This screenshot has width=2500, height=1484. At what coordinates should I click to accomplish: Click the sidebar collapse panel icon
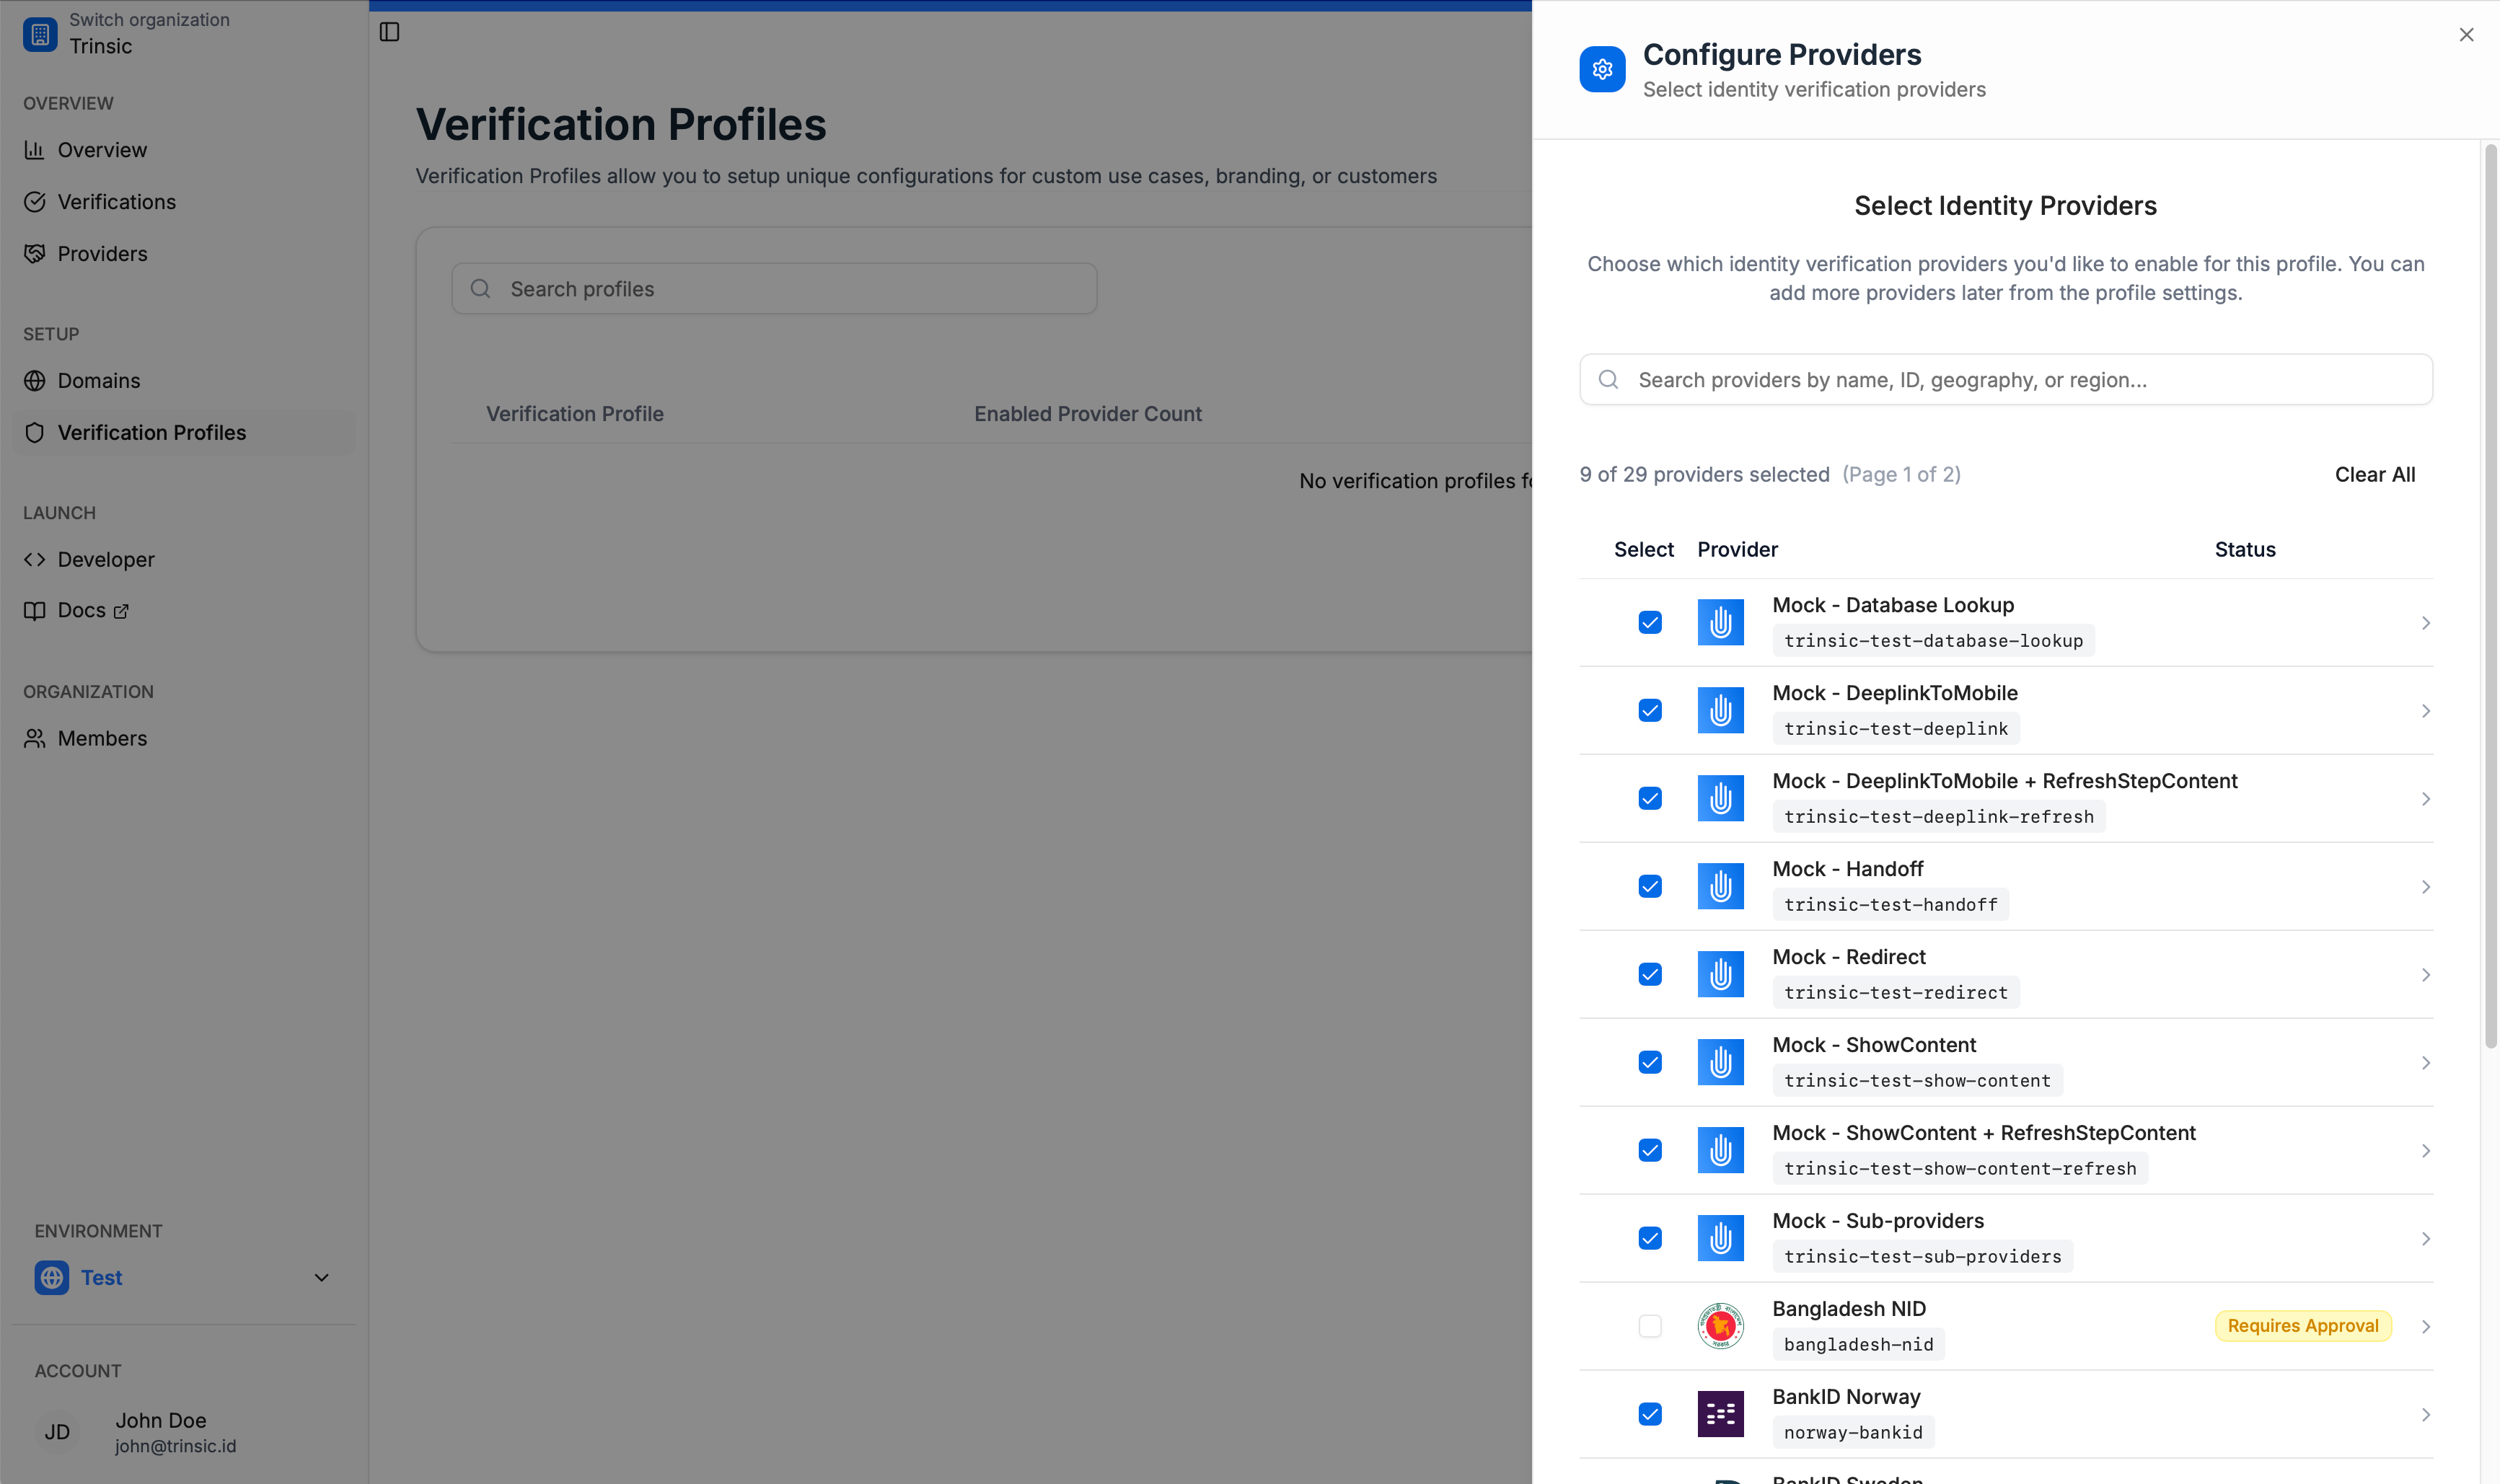[389, 32]
